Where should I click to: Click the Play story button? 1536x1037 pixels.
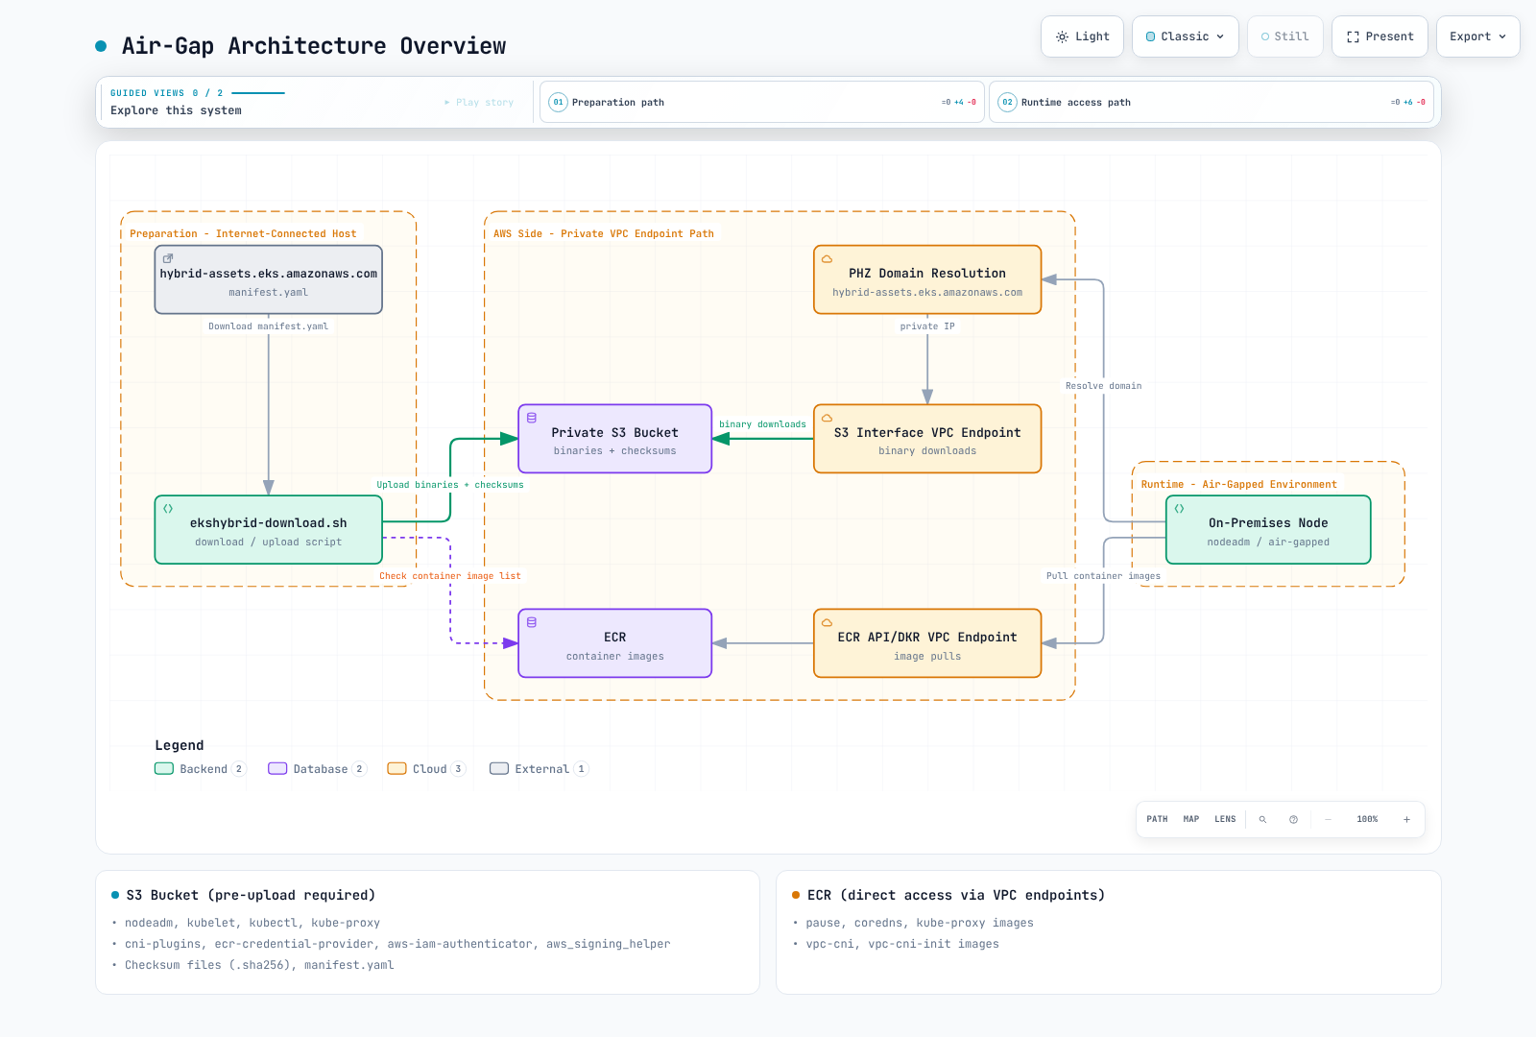click(479, 102)
